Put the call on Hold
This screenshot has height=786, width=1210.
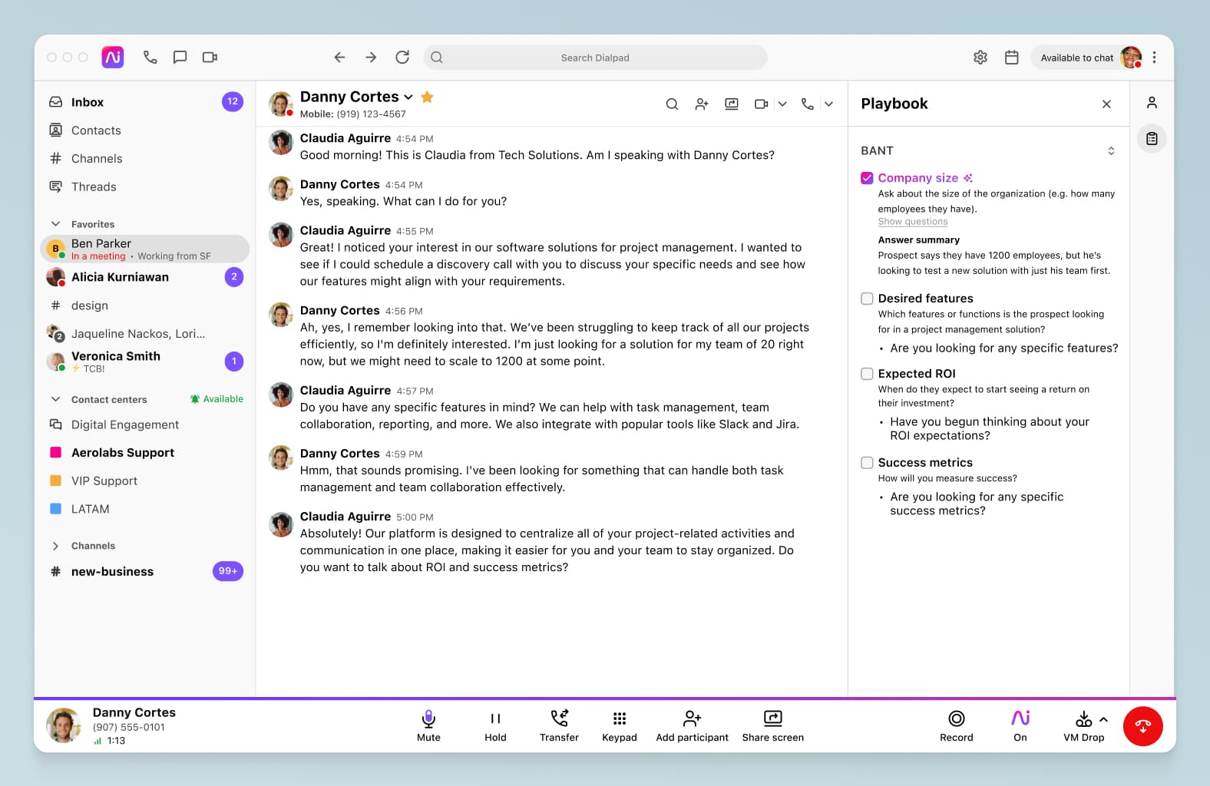[495, 725]
